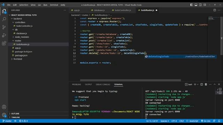Open terminal panel more actions ellipsis

(x=210, y=84)
